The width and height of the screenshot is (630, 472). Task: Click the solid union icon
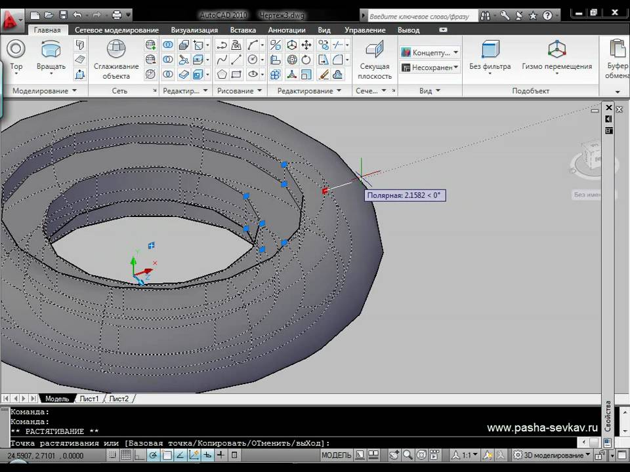coord(168,45)
